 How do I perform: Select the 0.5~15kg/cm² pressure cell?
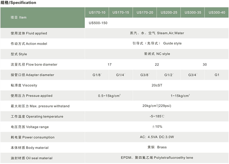[x=109, y=96]
